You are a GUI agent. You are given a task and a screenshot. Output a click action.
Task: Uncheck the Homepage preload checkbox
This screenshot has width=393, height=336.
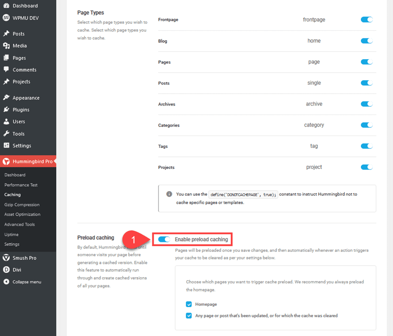click(189, 304)
